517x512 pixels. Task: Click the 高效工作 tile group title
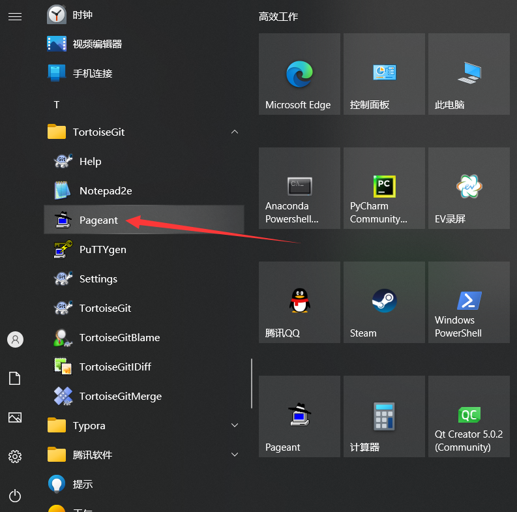point(278,17)
